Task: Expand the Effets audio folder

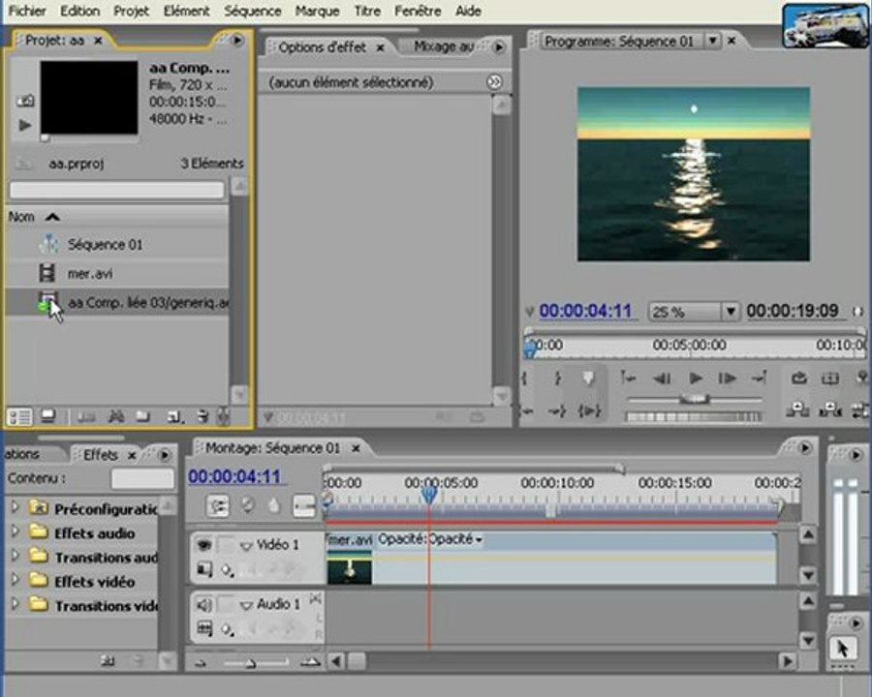Action: click(15, 531)
